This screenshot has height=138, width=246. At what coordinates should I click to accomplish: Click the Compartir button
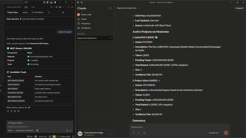click(239, 8)
